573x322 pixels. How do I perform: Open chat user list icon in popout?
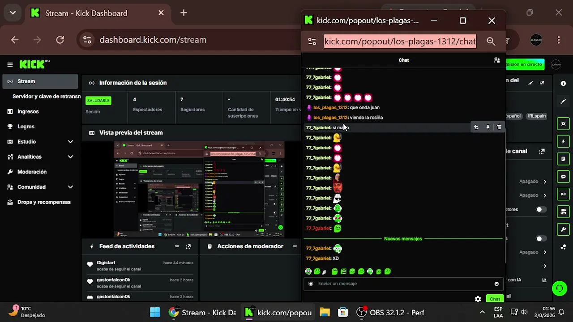click(x=497, y=60)
